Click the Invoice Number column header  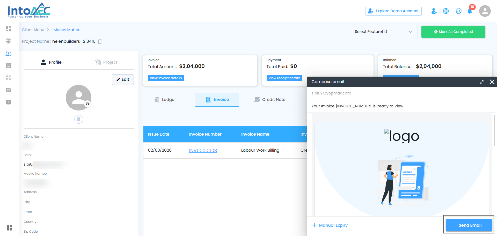point(205,134)
